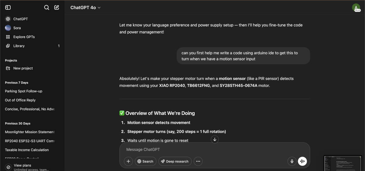Viewport: 365px width, 171px height.
Task: Click the bold text 'SY28STH45-0674A'
Action: pyautogui.click(x=238, y=86)
